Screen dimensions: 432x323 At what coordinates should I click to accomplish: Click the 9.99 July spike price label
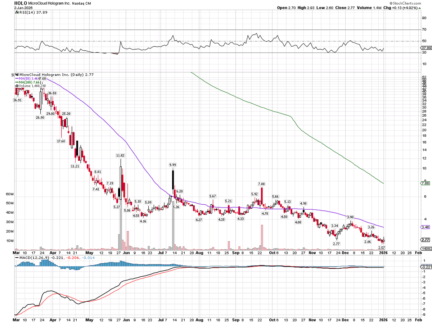(173, 165)
